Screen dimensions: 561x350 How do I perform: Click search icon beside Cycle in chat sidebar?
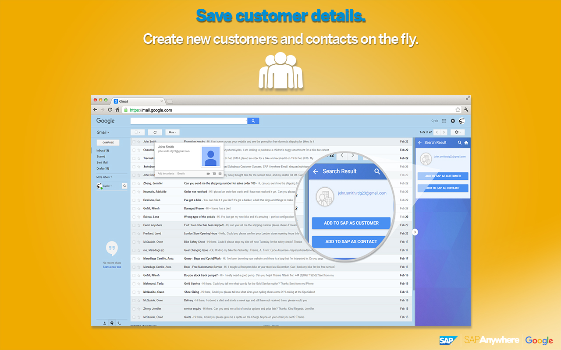tap(124, 186)
